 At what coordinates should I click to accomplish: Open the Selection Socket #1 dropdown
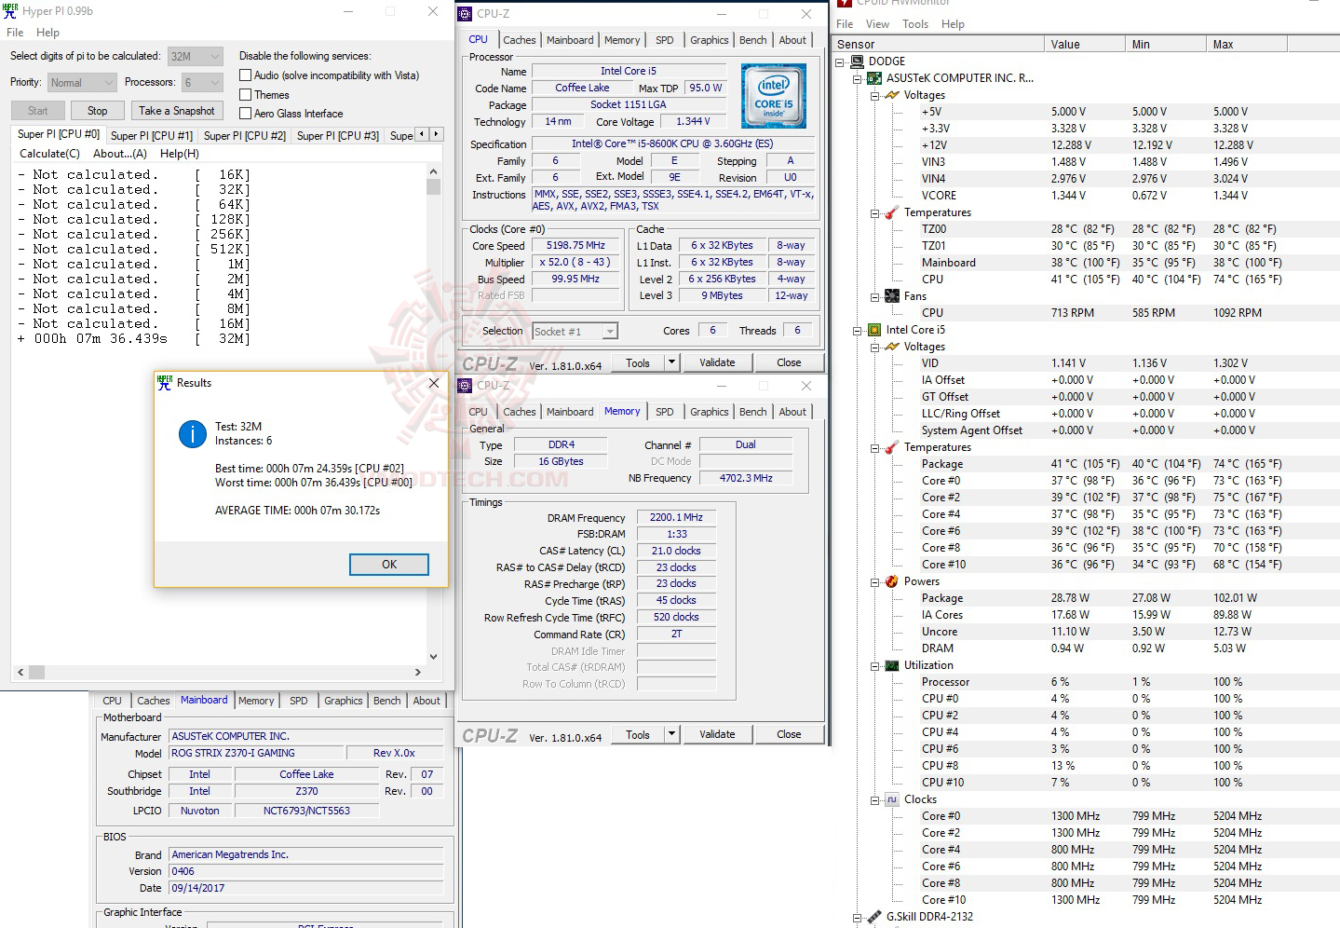pyautogui.click(x=575, y=332)
